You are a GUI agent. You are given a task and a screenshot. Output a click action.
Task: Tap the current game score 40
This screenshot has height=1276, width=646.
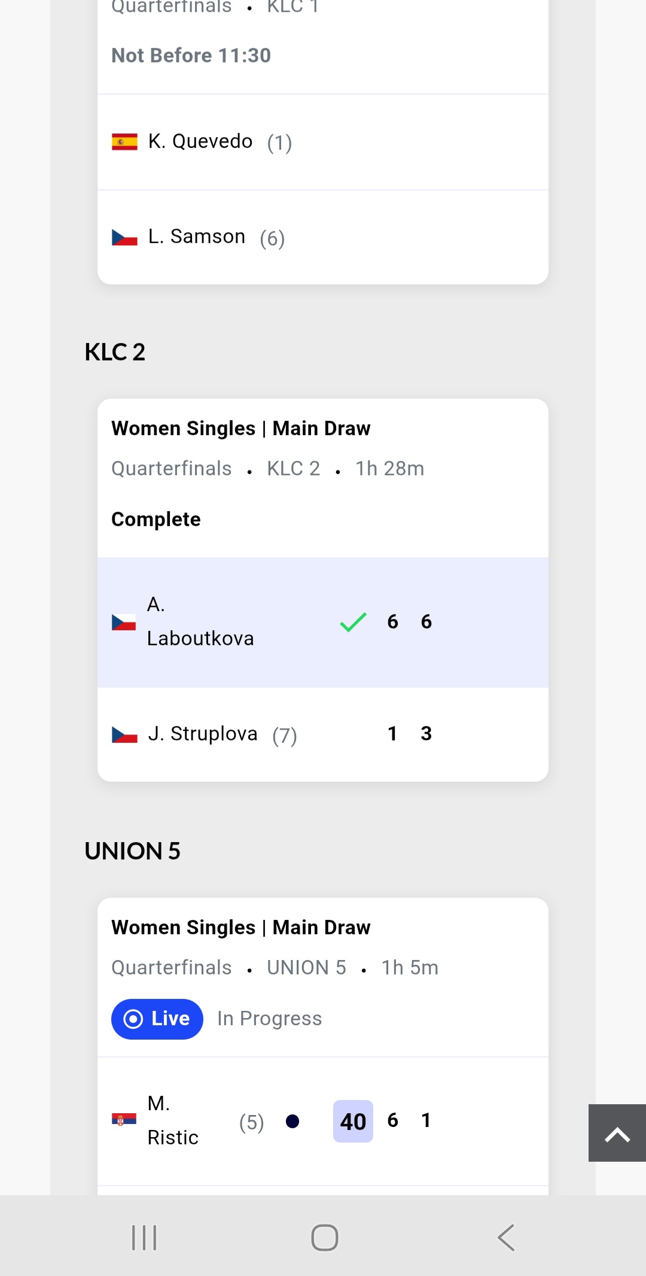tap(353, 1121)
